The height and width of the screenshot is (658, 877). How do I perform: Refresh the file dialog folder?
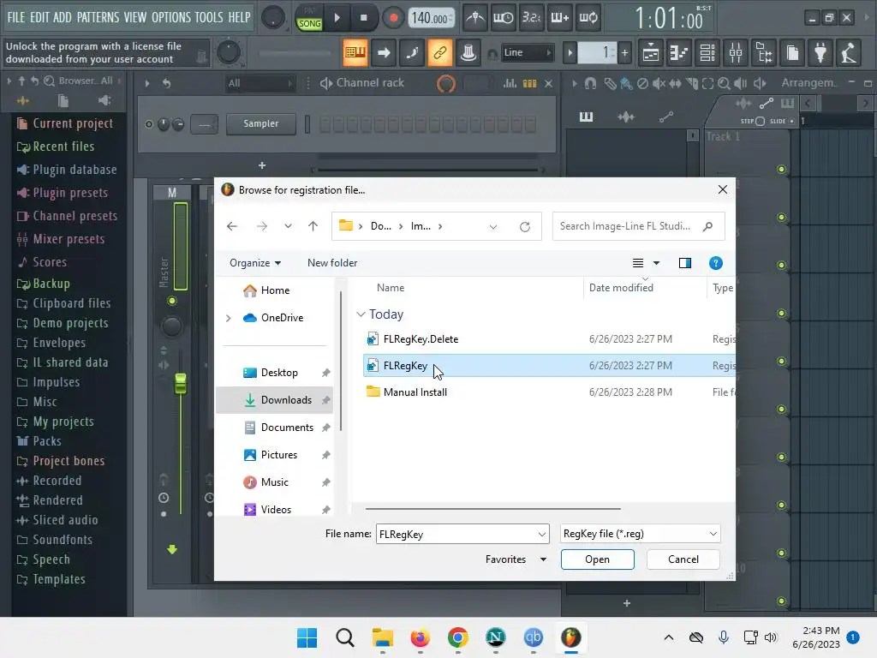(525, 226)
